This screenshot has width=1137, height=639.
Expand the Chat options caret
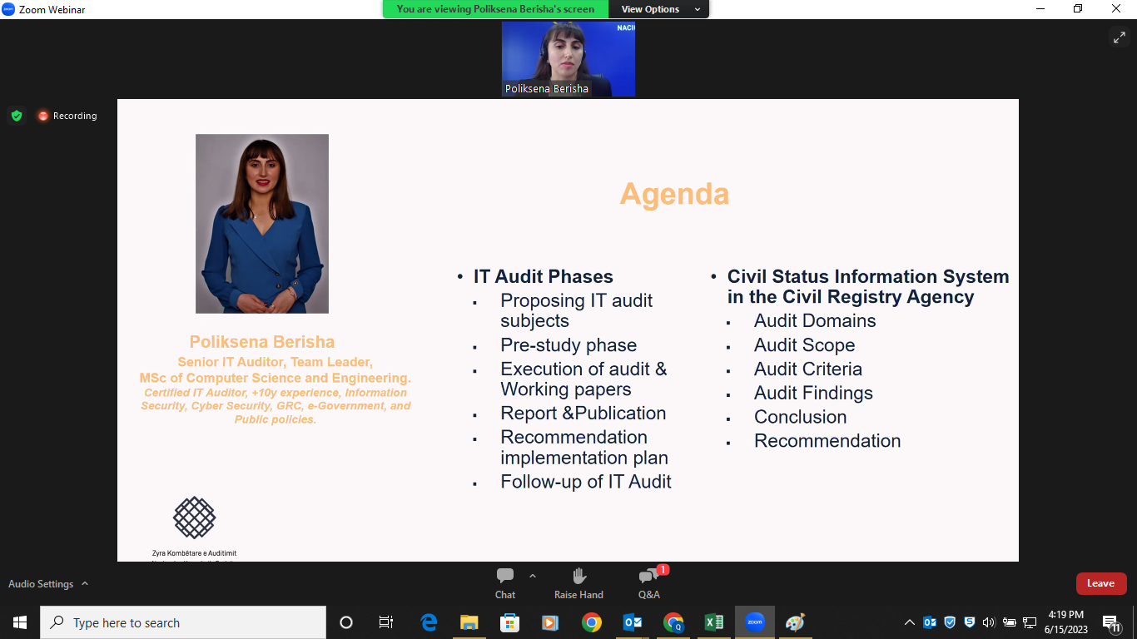point(533,576)
